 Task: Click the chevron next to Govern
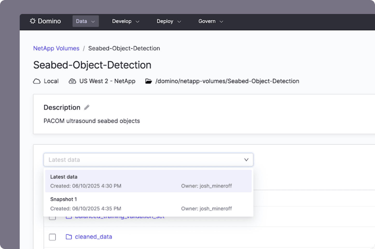click(221, 22)
